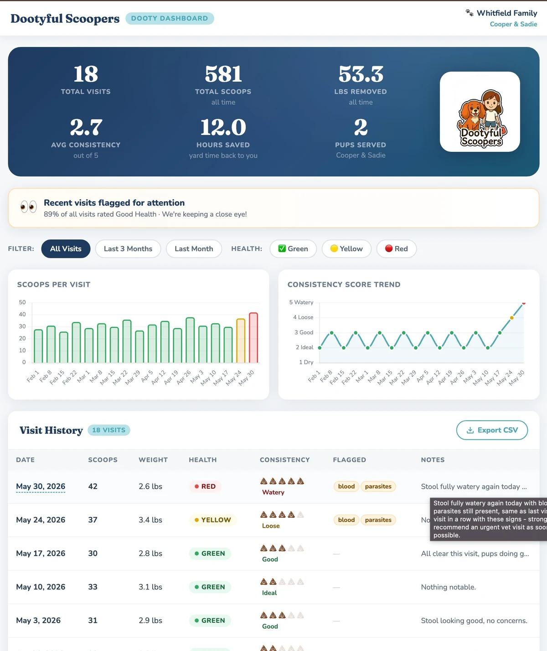Click the Dooty Dashboard badge
Image resolution: width=547 pixels, height=651 pixels.
170,18
